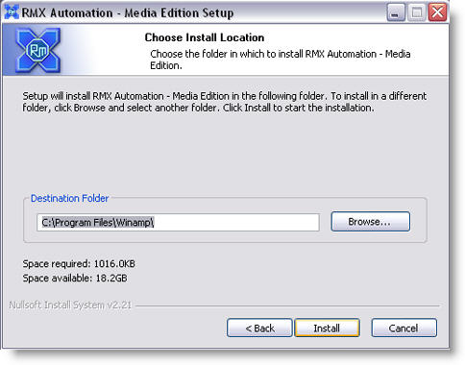Click the disabled maximize button
The height and width of the screenshot is (365, 465).
(x=417, y=12)
